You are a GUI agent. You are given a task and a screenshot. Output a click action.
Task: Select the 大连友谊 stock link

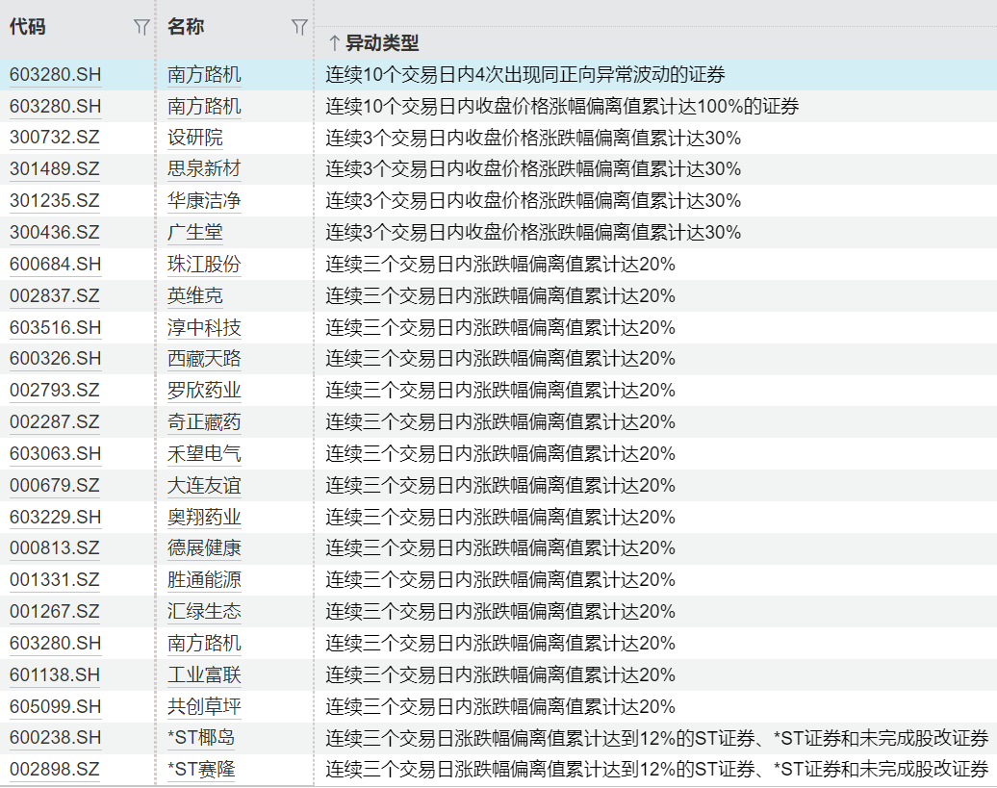click(204, 486)
